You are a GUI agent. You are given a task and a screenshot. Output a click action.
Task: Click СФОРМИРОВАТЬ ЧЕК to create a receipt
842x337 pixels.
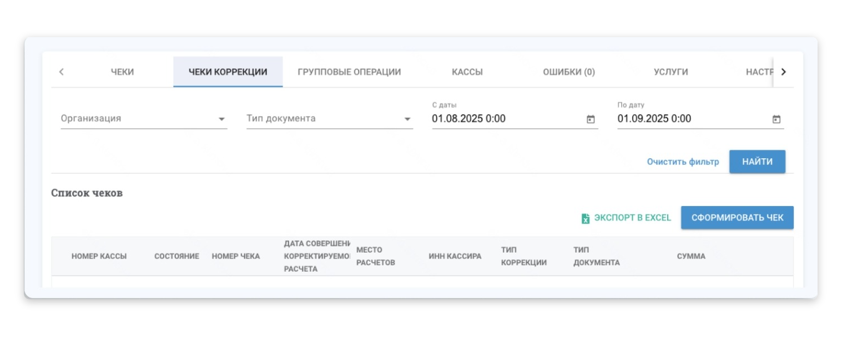click(737, 218)
